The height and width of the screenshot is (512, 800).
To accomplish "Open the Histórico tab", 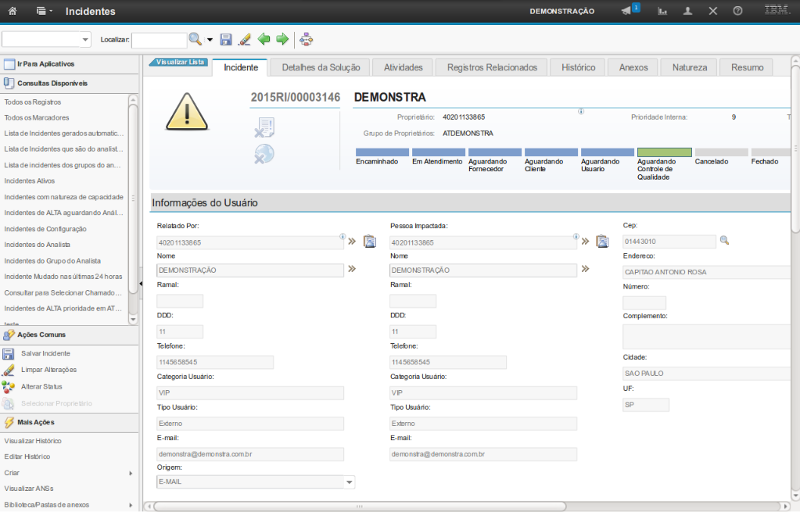I will coord(578,68).
